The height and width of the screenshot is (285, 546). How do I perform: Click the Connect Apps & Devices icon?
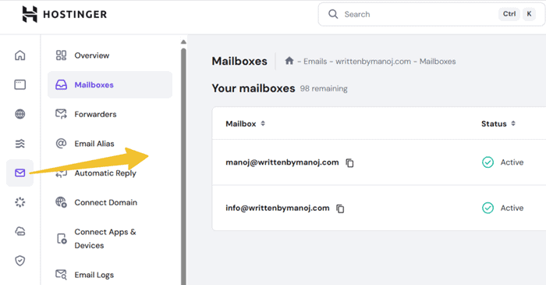pos(62,239)
